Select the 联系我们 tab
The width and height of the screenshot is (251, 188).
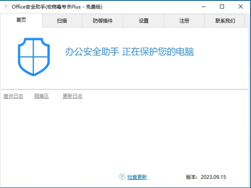point(225,20)
